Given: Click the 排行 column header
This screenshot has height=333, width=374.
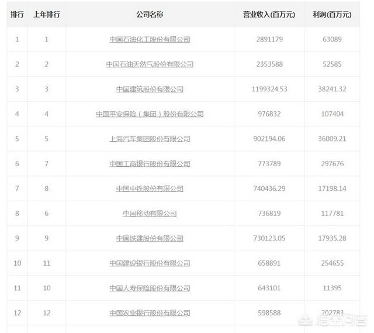Looking at the screenshot, I should (17, 14).
